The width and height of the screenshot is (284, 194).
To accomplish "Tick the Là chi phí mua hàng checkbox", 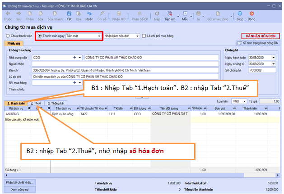I will 144,36.
